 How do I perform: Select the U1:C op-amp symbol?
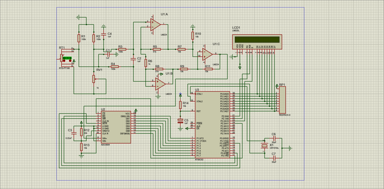coord(207,54)
